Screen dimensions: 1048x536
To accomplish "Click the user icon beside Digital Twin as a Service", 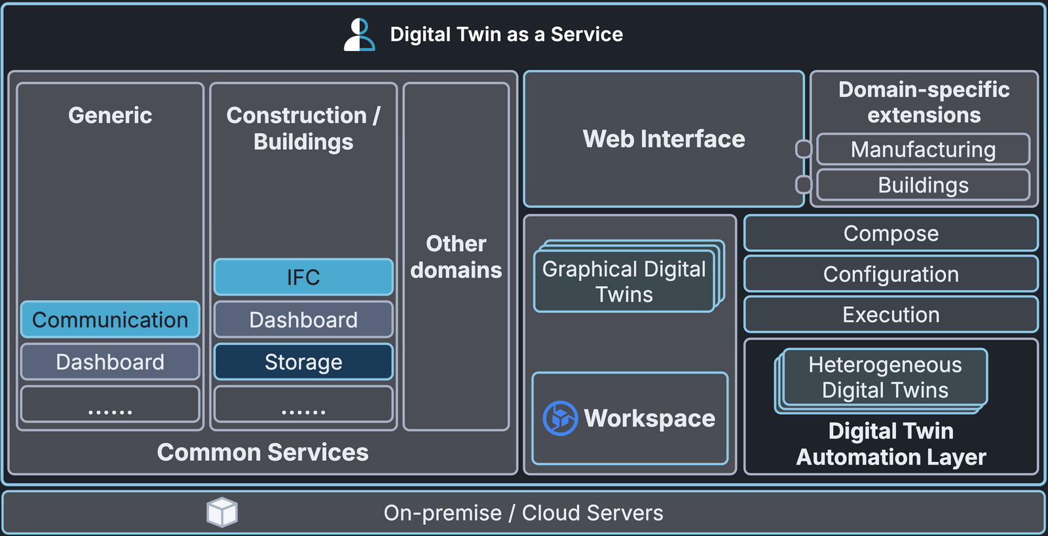I will [359, 35].
